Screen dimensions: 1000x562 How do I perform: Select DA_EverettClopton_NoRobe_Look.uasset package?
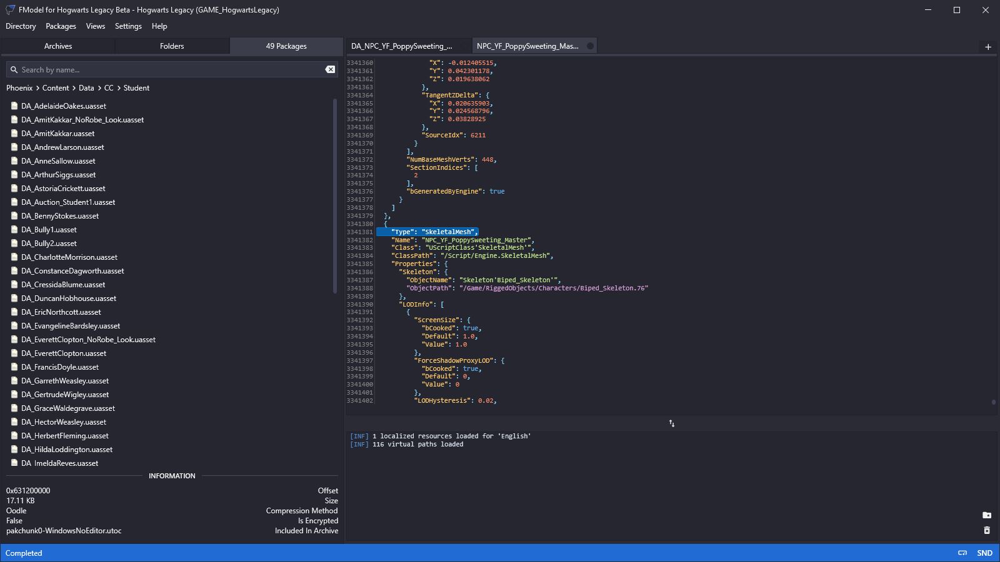point(88,340)
